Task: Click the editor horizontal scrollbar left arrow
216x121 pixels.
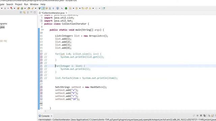Action: pos(45,111)
